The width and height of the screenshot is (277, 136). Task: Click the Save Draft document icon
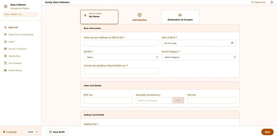pos(51,132)
